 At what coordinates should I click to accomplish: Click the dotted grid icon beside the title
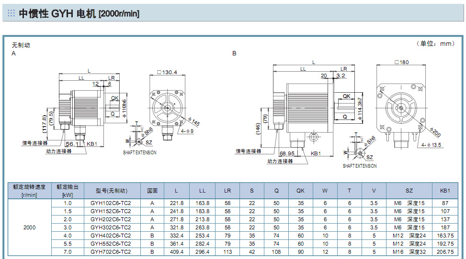(11, 13)
